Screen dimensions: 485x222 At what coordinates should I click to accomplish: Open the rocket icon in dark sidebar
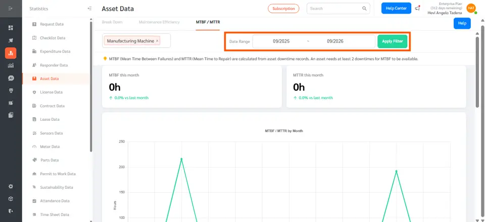click(x=11, y=40)
